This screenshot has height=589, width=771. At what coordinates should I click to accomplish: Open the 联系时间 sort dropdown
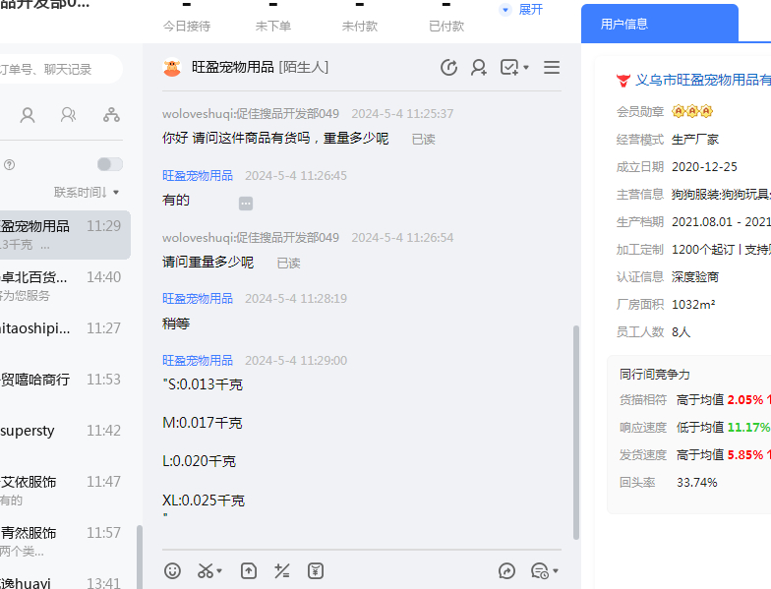tap(88, 192)
